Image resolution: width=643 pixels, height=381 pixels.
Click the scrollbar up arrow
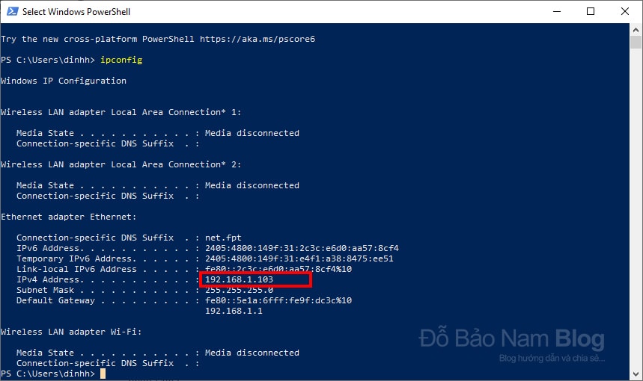(636, 29)
